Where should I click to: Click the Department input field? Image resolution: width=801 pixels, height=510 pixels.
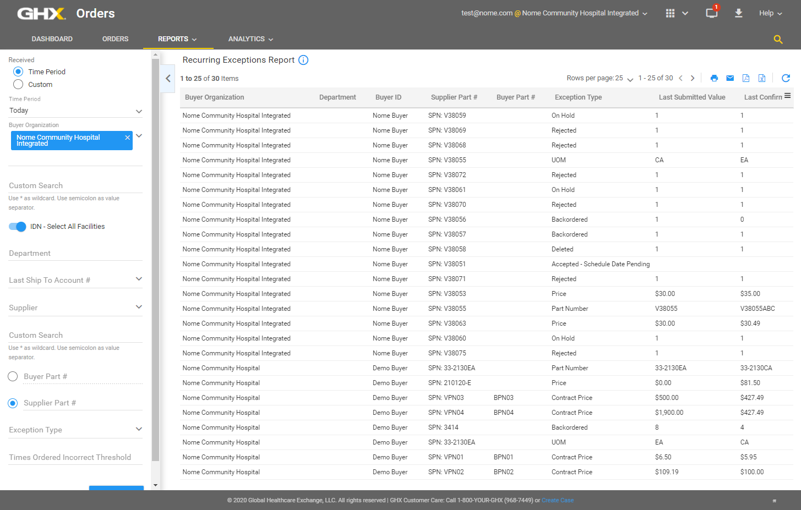click(x=75, y=253)
